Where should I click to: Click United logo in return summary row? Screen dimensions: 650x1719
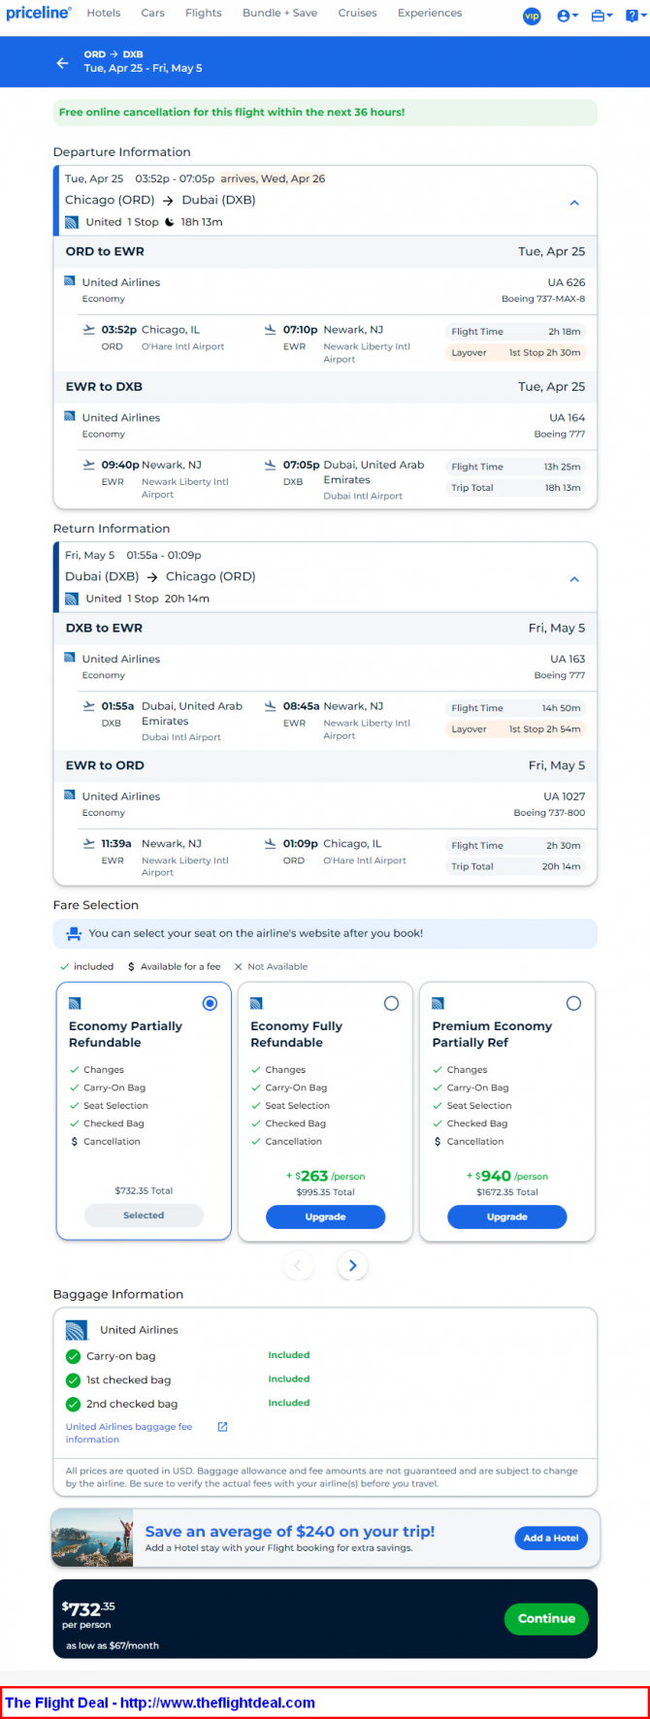click(72, 599)
